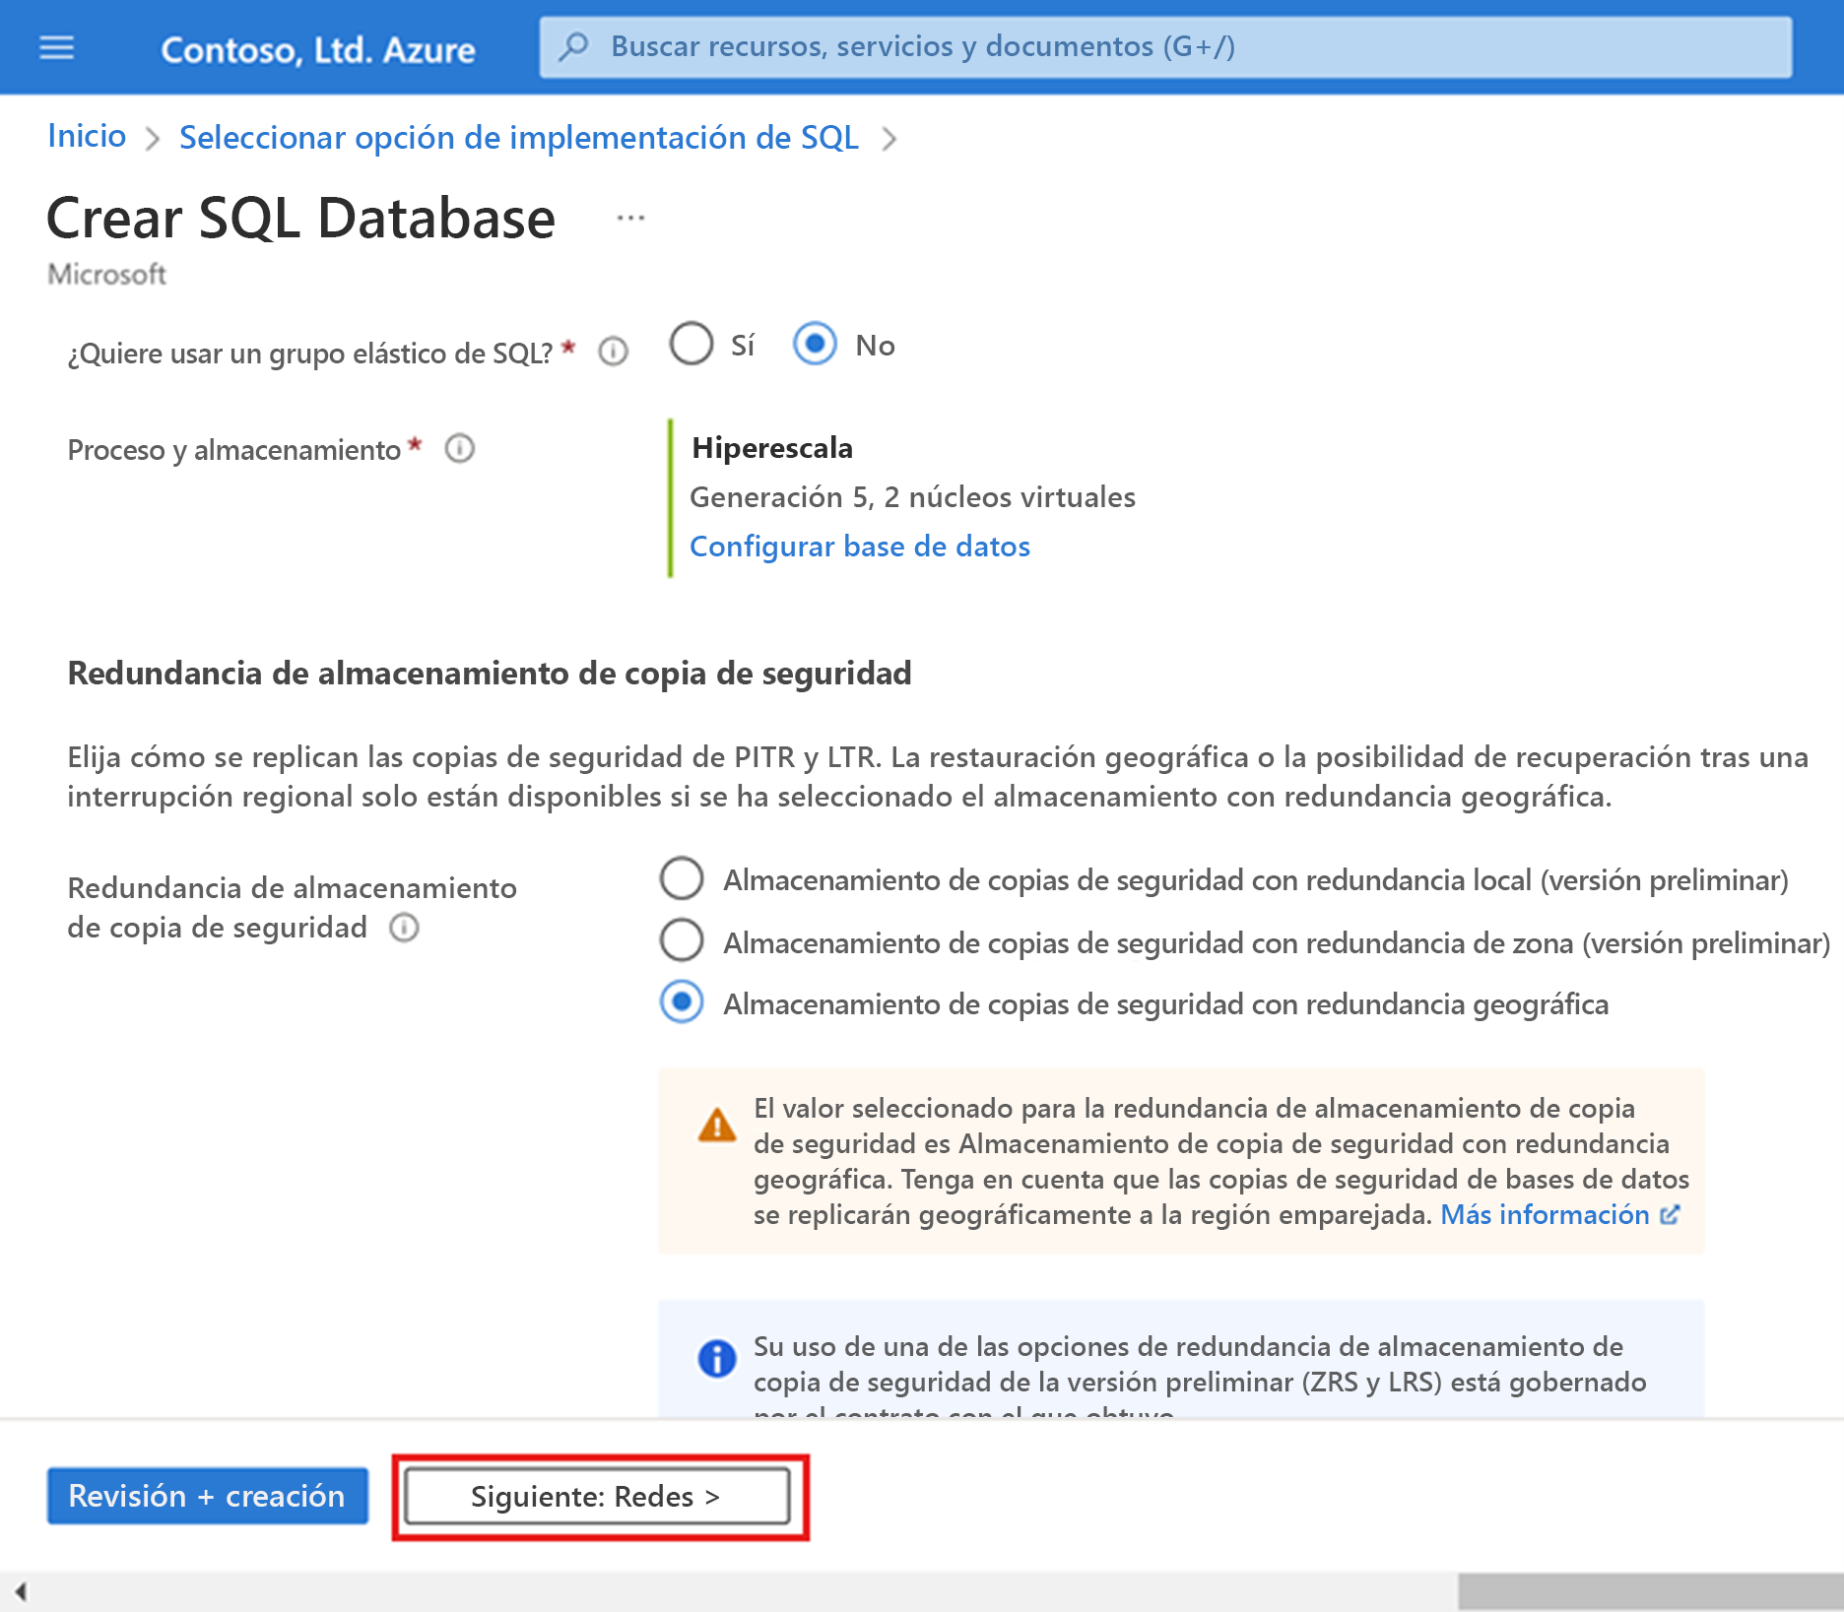Click the horizontal scrollbar thumb
1844x1612 pixels.
(x=1651, y=1591)
